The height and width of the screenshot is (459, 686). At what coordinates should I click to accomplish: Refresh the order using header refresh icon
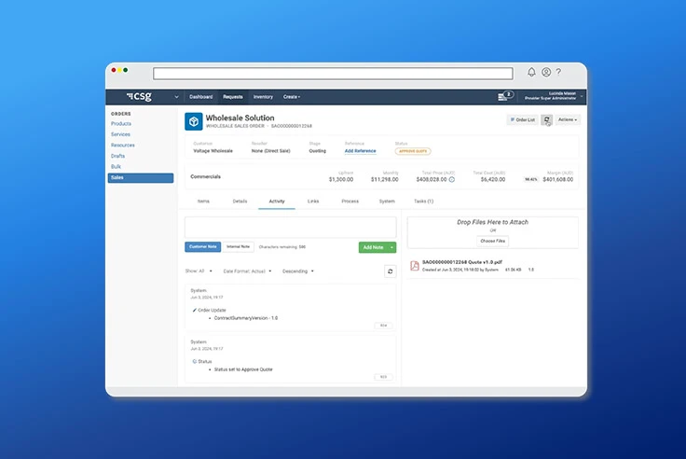546,119
